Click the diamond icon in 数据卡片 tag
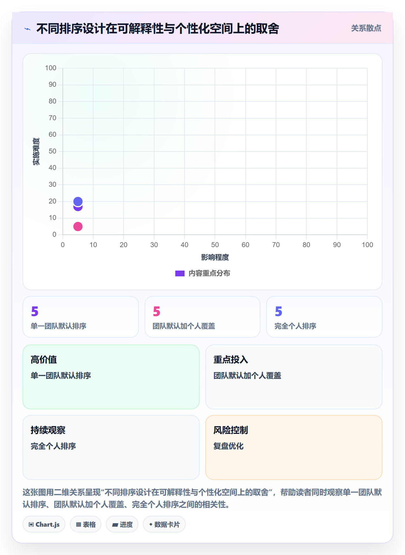The width and height of the screenshot is (405, 555). (x=151, y=524)
